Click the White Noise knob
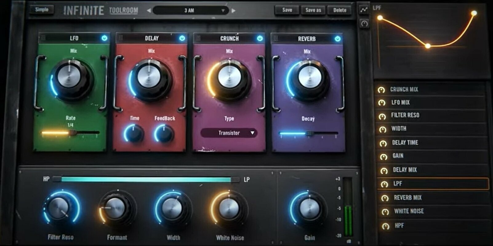Screen dimensions: 493x246 pyautogui.click(x=229, y=209)
